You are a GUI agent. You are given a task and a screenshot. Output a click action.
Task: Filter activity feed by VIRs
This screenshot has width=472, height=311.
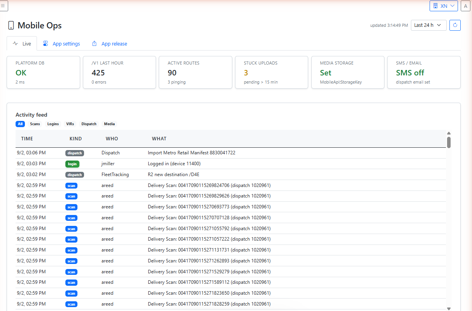[x=70, y=124]
